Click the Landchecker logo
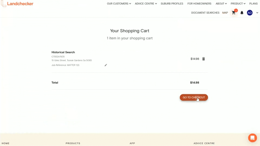260x146 pixels. (x=17, y=4)
